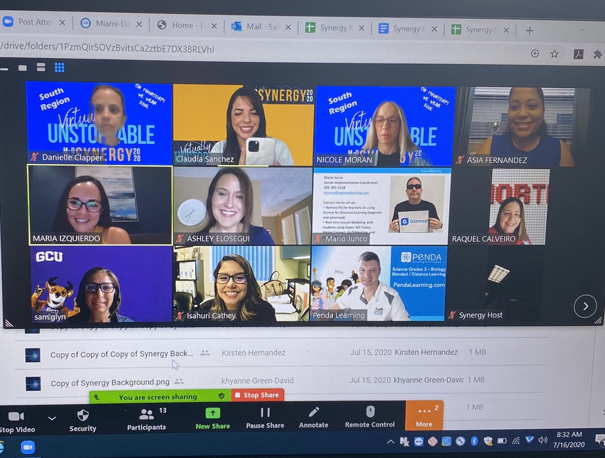This screenshot has height=458, width=605.
Task: Open Windows Security shield tray icon
Action: pos(488,441)
